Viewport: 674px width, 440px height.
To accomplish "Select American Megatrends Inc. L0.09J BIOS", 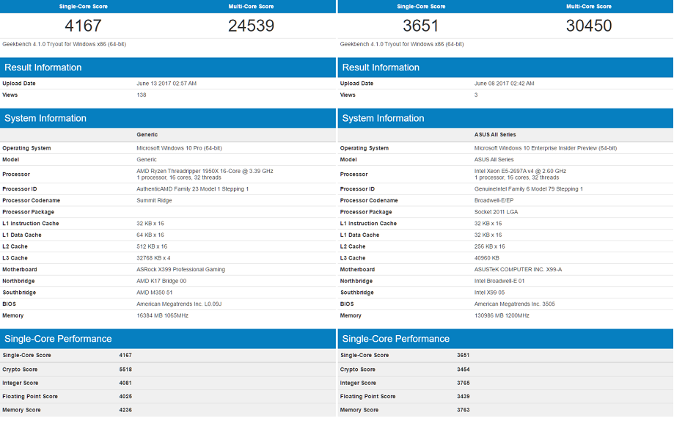I will pos(179,304).
